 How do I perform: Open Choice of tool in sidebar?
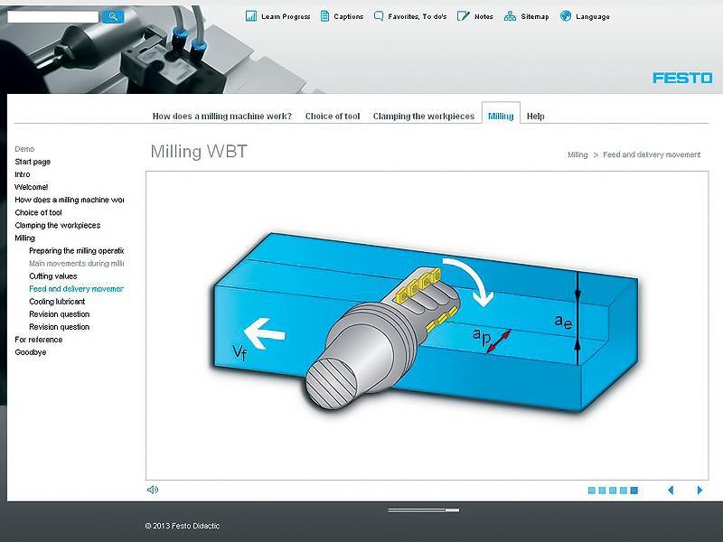(38, 212)
